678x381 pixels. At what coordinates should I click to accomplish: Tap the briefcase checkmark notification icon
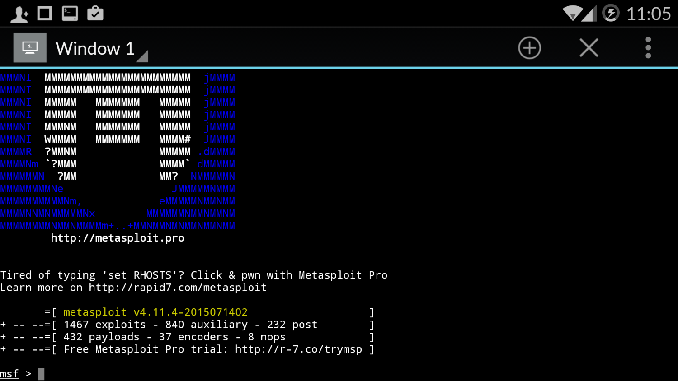click(95, 14)
